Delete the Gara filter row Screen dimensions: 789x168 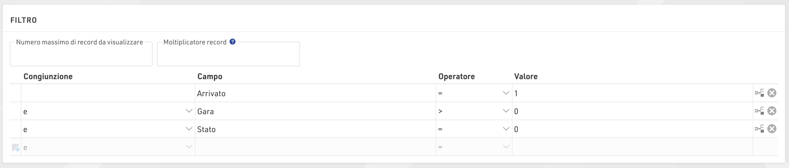772,111
